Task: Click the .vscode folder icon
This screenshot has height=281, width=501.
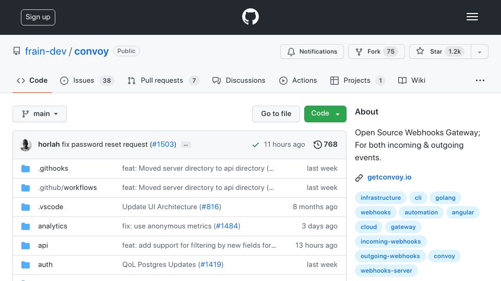Action: coord(26,207)
